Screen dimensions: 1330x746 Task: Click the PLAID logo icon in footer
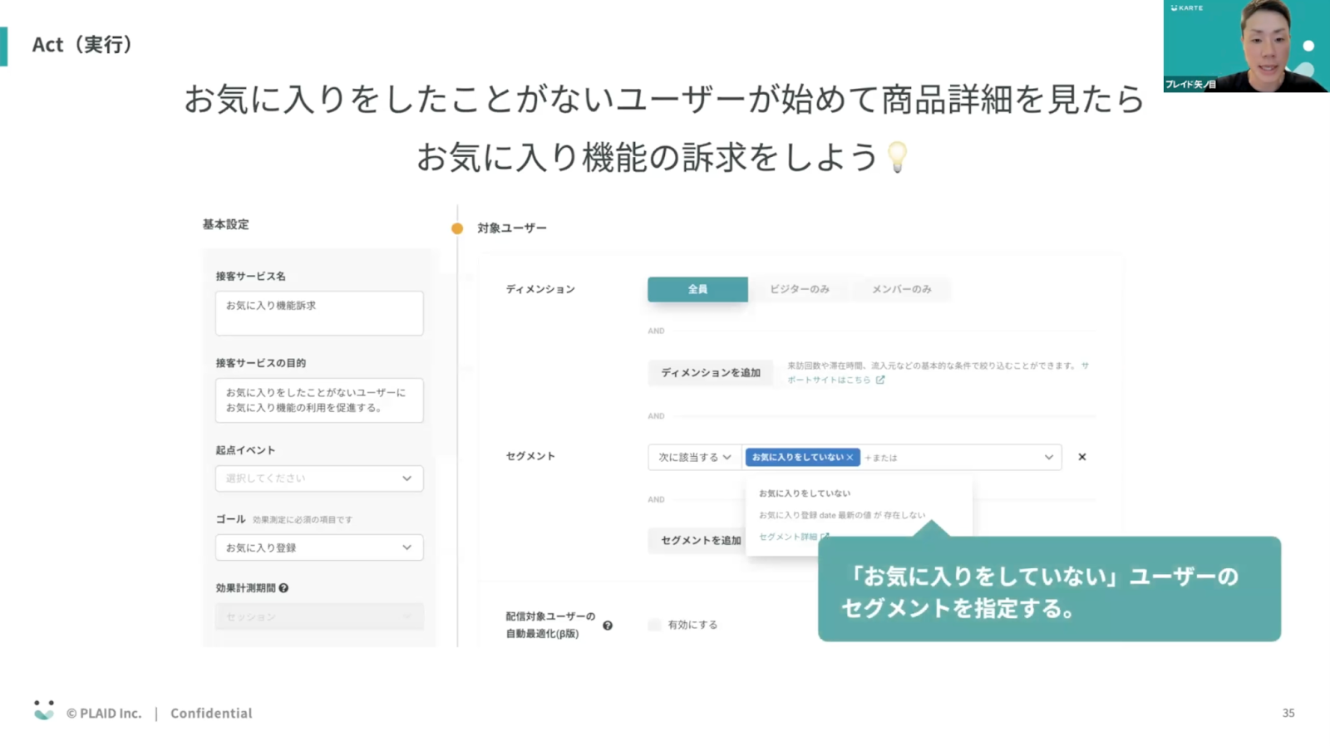point(44,710)
